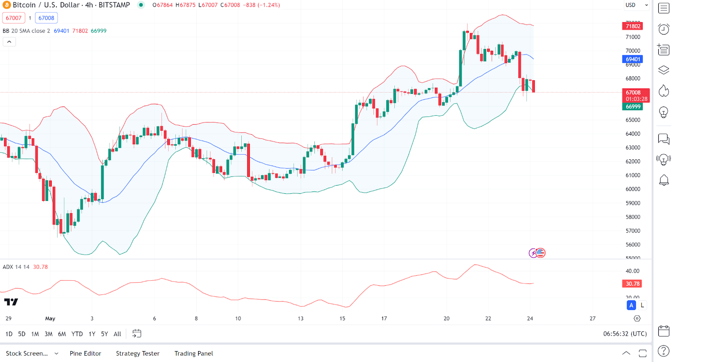Open the Notifications bell icon
Screen dimensions: 727x362
(664, 180)
